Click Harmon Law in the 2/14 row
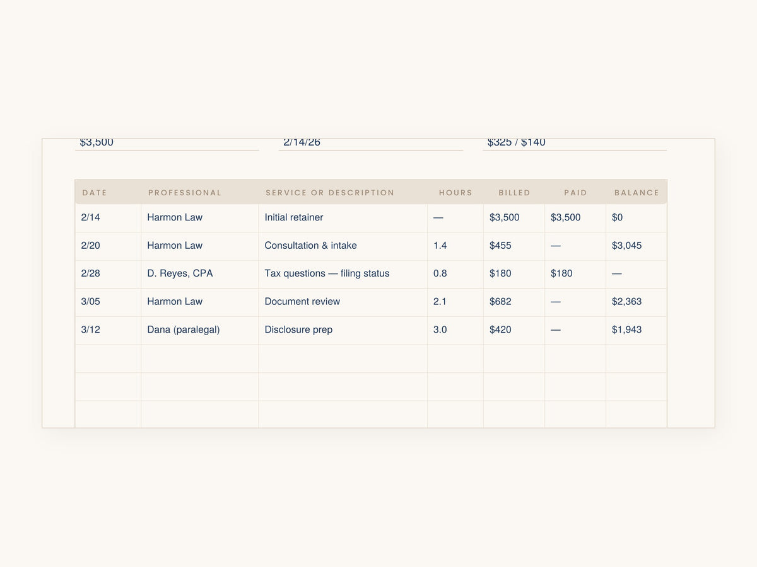Image resolution: width=757 pixels, height=567 pixels. [x=200, y=218]
